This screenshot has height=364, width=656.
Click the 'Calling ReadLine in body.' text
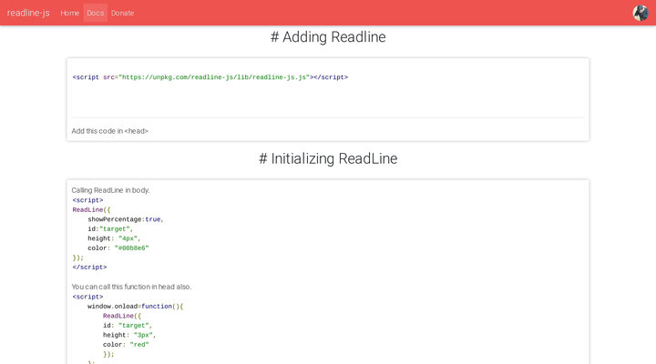point(110,190)
